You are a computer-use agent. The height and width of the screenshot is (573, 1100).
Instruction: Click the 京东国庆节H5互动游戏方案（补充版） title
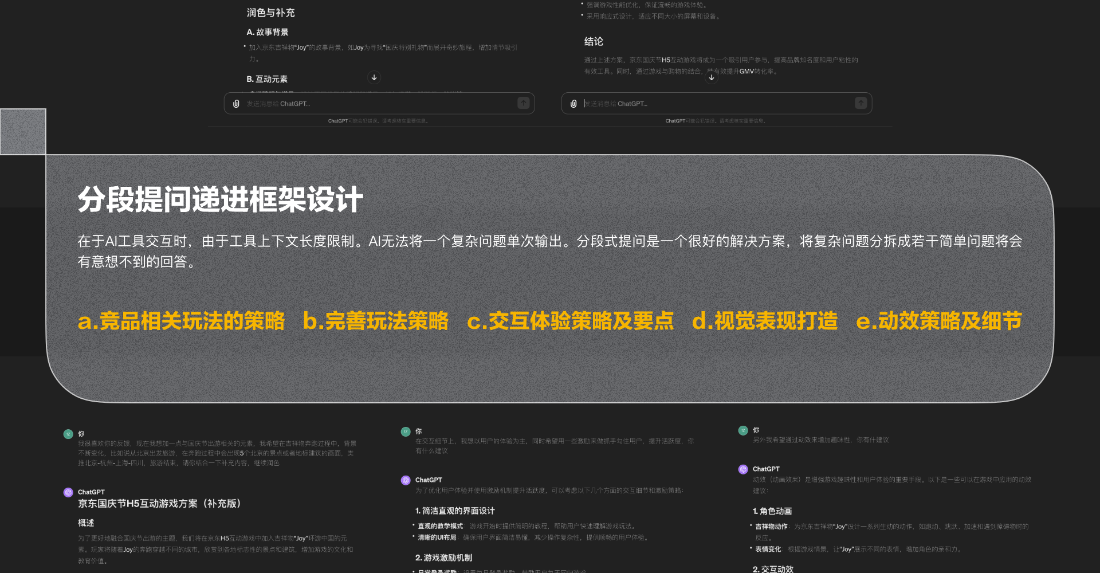[159, 504]
